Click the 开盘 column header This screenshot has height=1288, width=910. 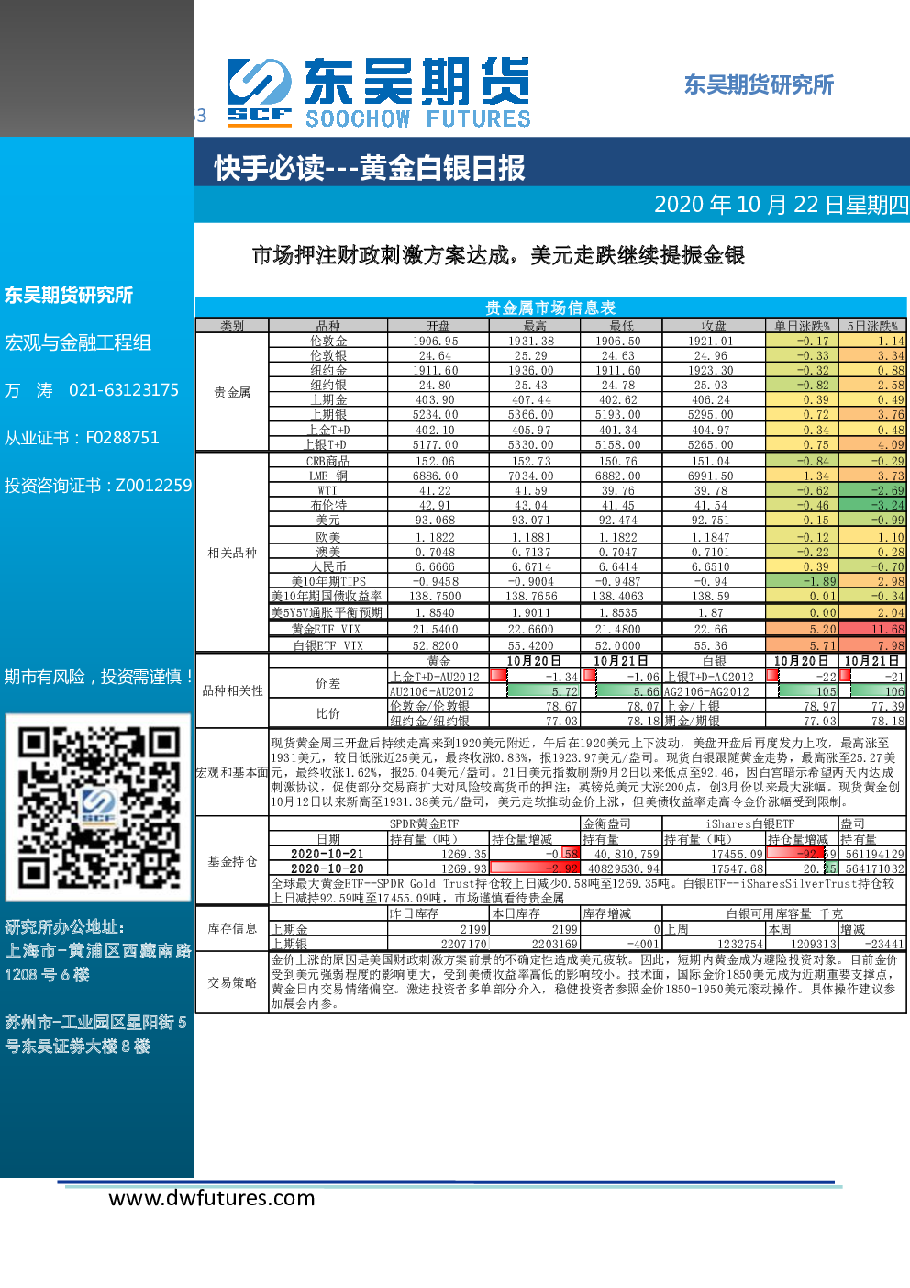pos(438,326)
